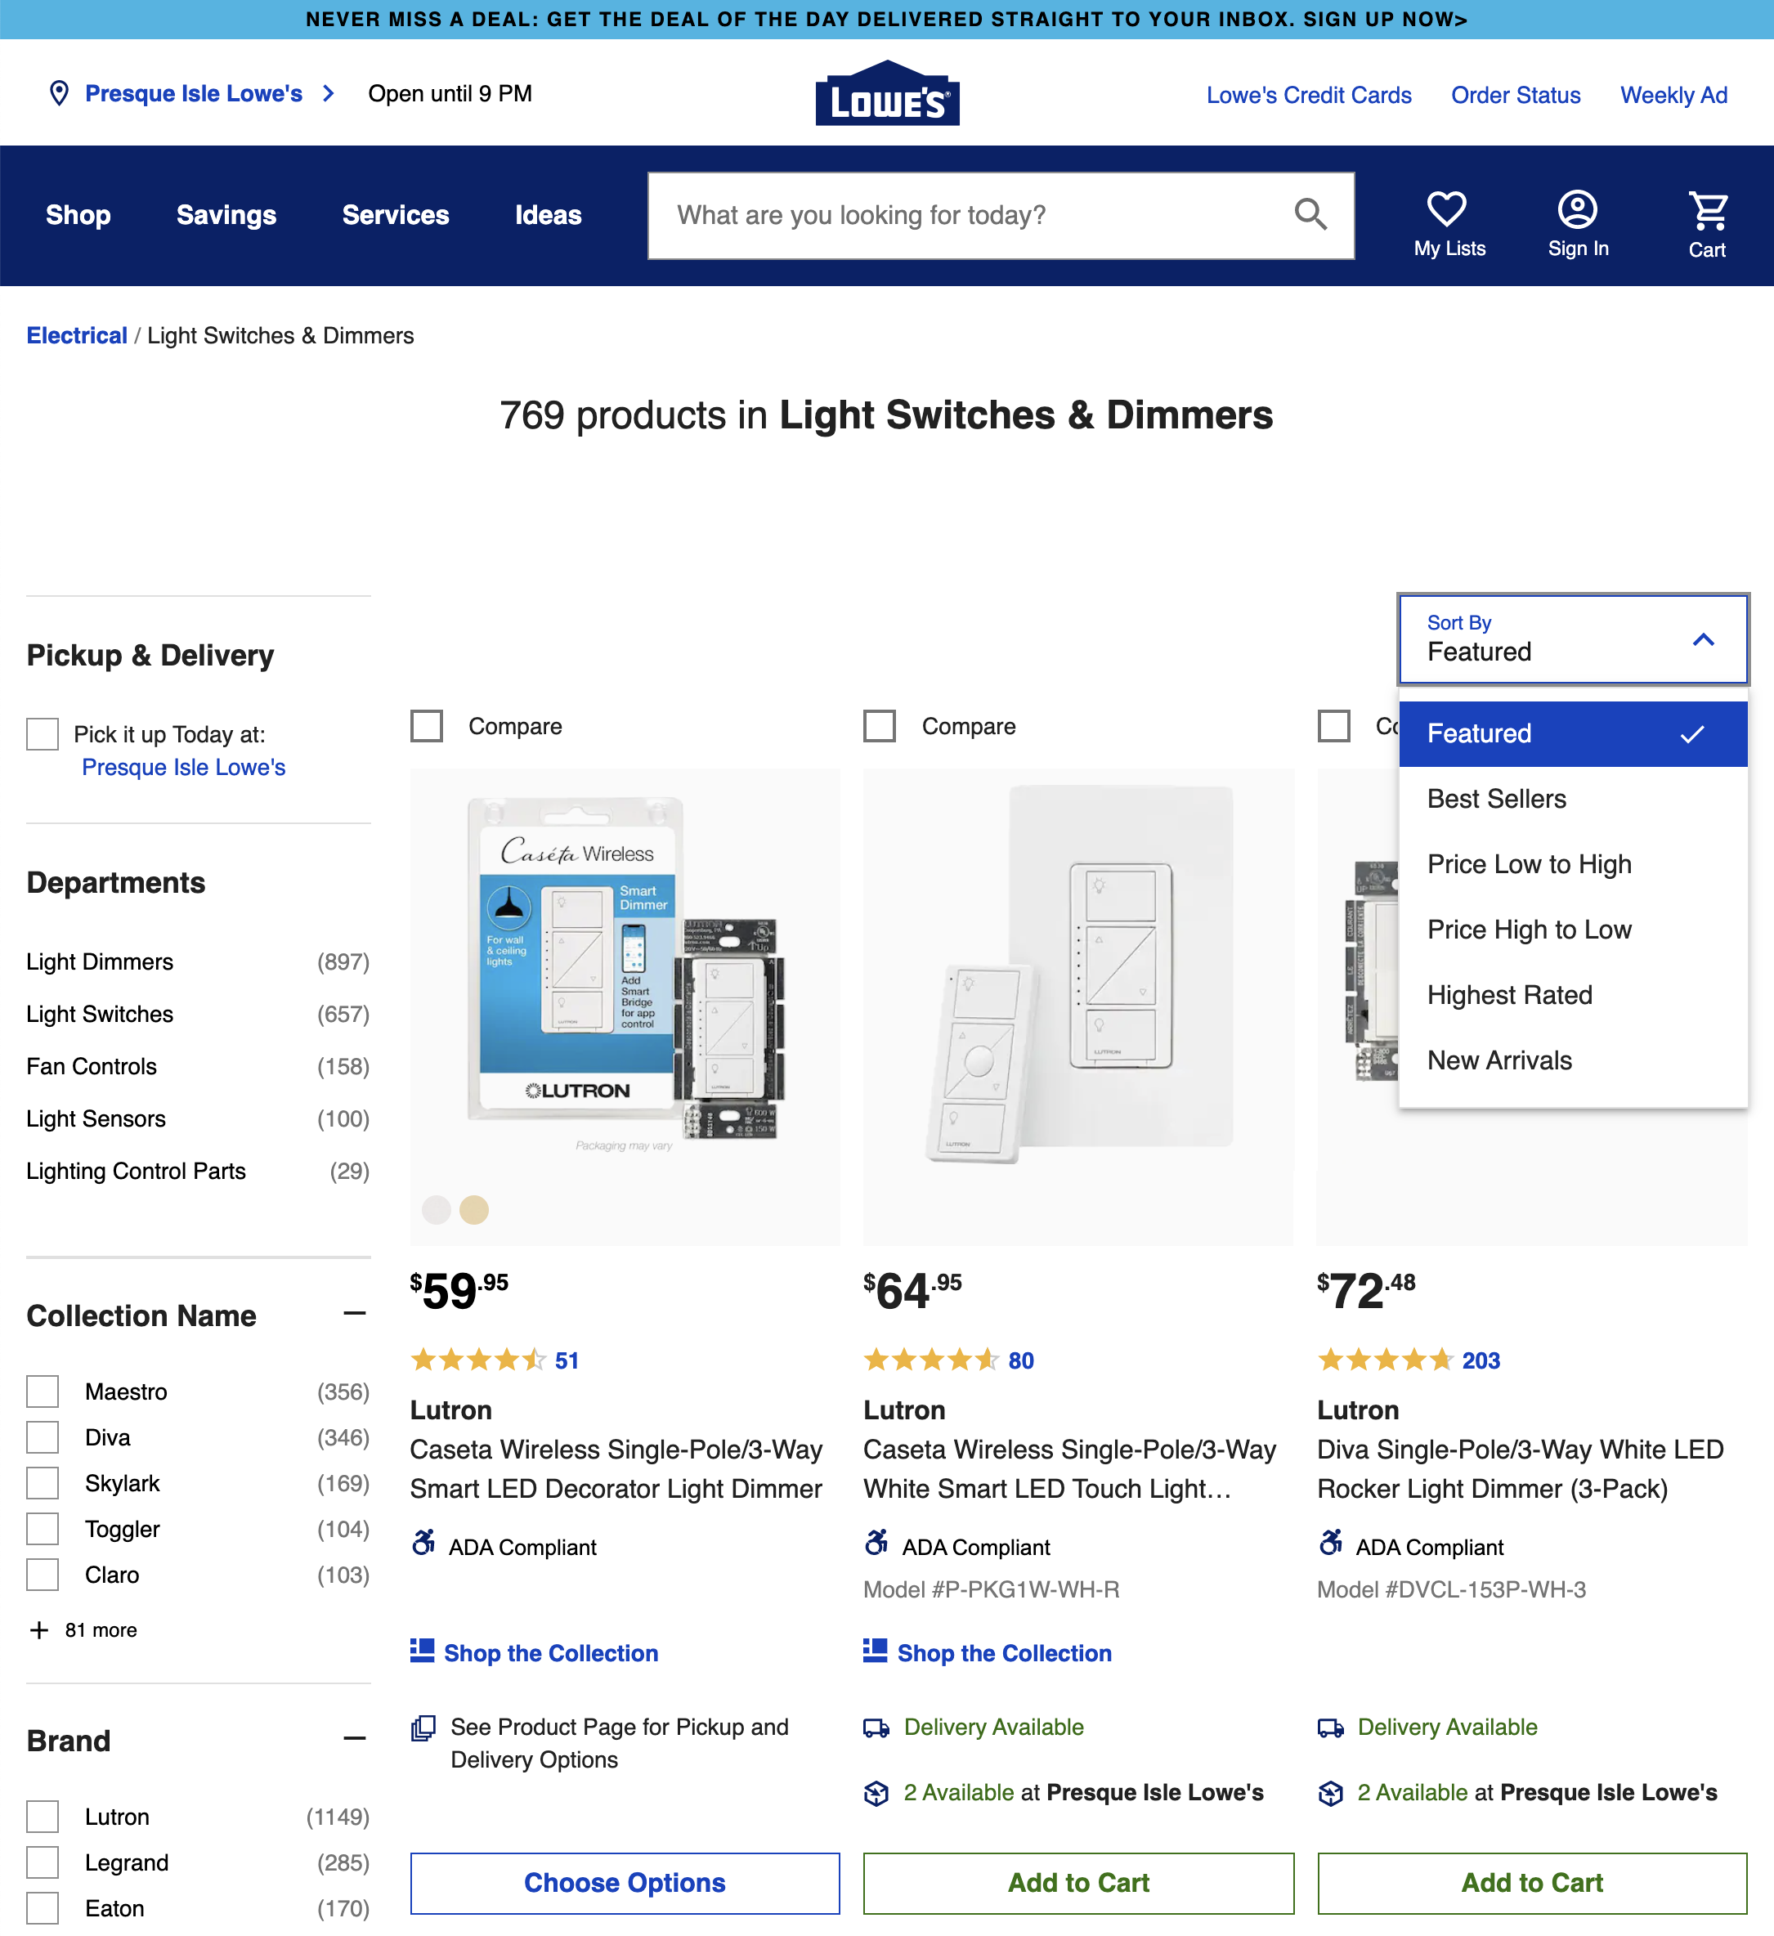
Task: Collapse the Brand filter section
Action: pyautogui.click(x=356, y=1740)
